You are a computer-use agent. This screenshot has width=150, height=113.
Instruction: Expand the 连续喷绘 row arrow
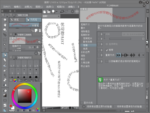point(101,44)
